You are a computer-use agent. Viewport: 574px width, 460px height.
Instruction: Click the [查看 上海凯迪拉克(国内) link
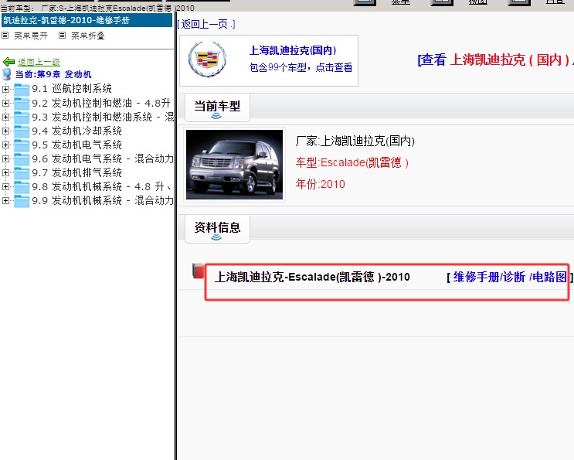[496, 60]
